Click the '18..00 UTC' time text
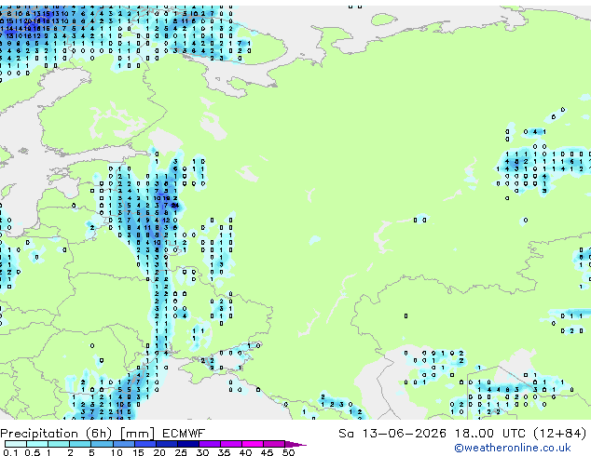Image resolution: width=591 pixels, height=456 pixels. click(x=489, y=434)
